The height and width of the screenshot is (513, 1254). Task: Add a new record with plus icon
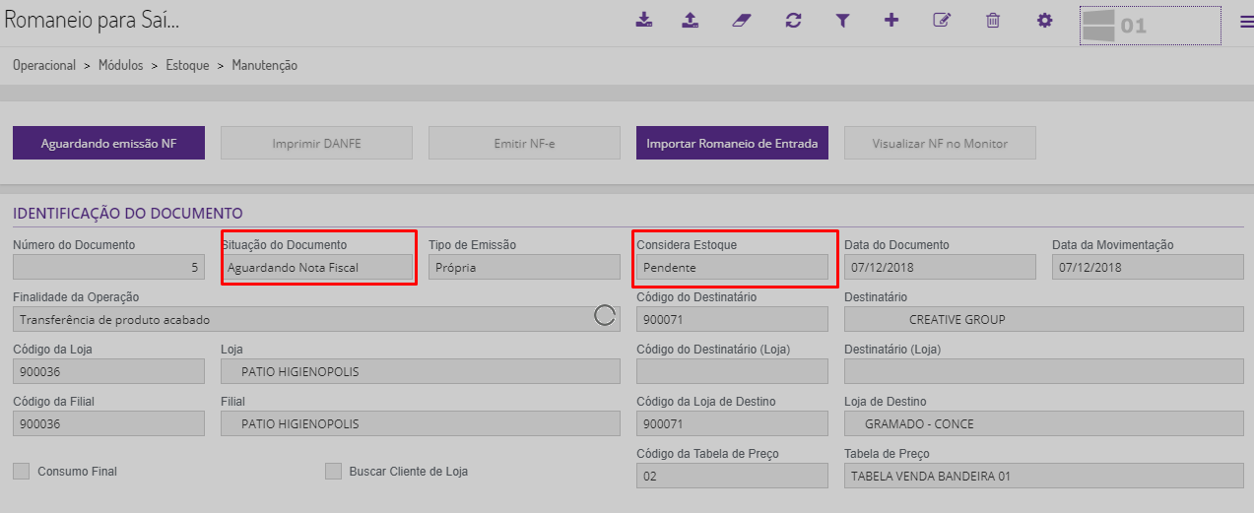891,20
